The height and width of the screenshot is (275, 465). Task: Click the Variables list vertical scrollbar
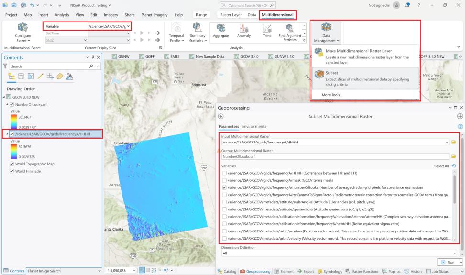(454, 190)
